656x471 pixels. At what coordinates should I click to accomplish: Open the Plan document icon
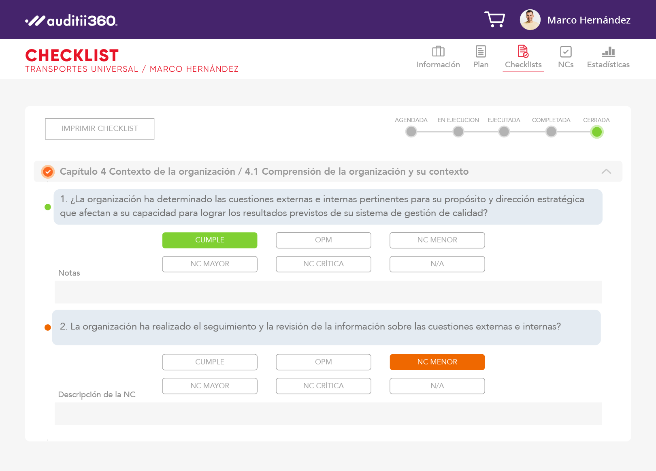tap(481, 51)
